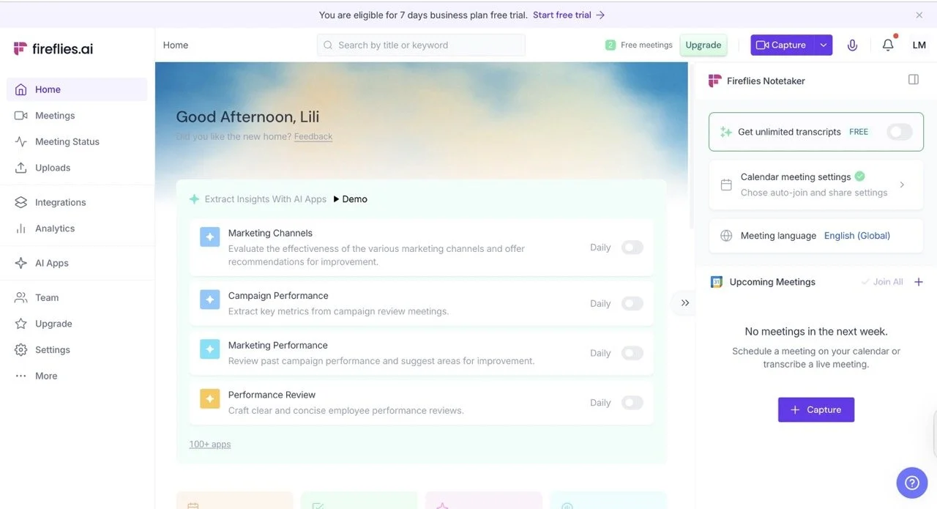Enable the Get unlimited transcripts toggle

coord(898,132)
